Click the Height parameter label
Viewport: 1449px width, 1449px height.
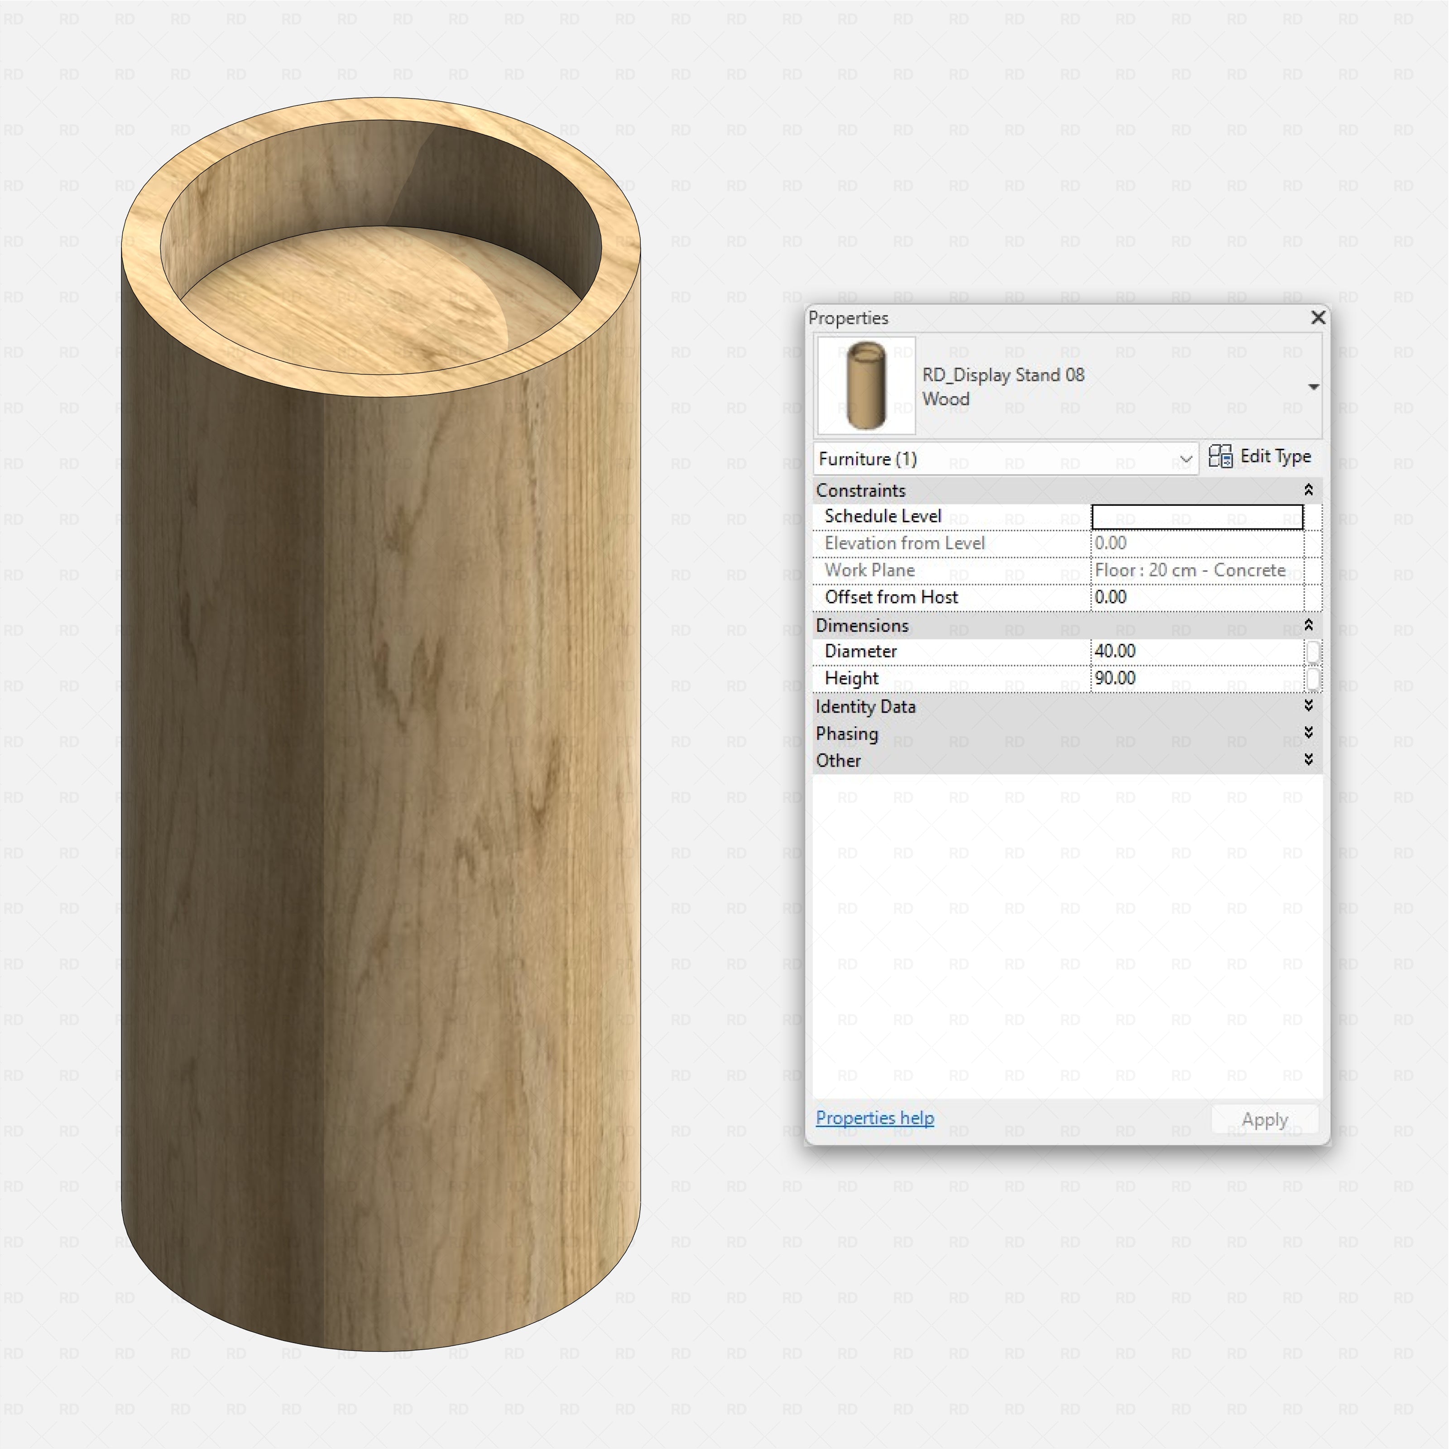tap(851, 679)
